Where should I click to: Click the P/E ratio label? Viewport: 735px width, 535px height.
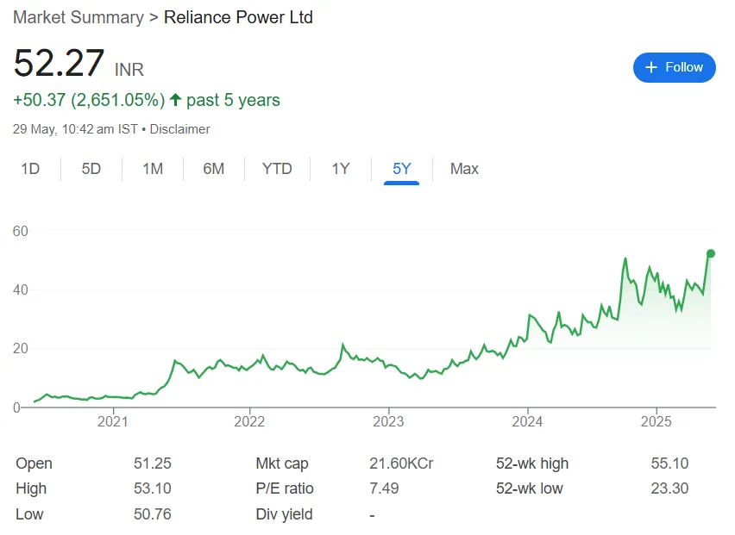(285, 488)
